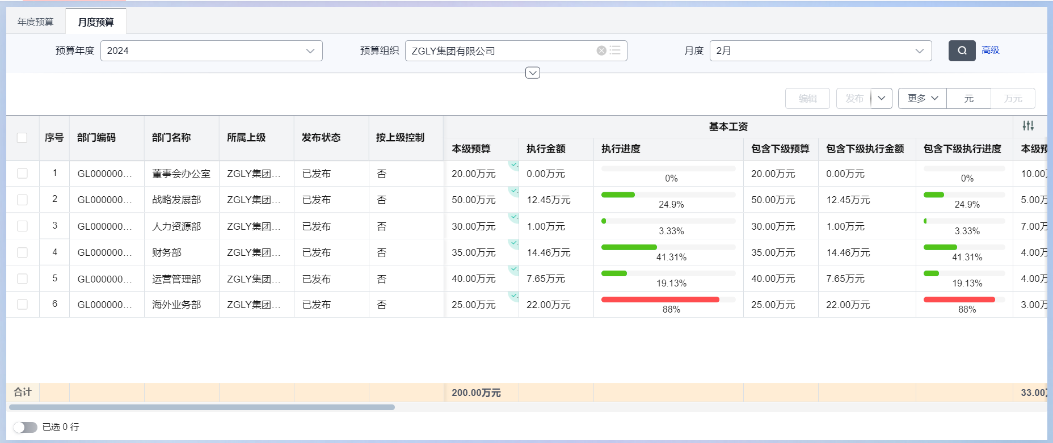Click 运营管理部 19.13% execution progress bar

[x=668, y=273]
